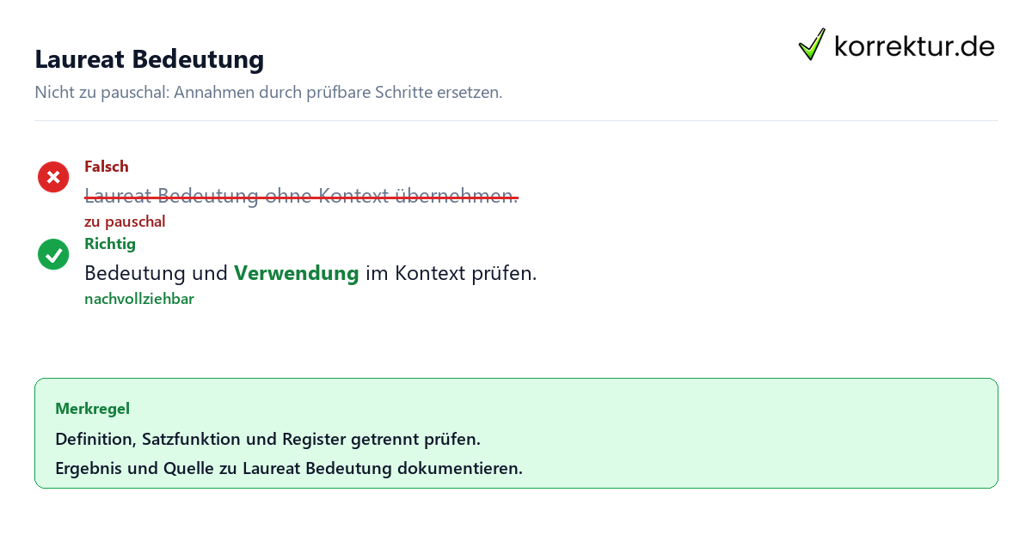1032x541 pixels.
Task: Click the bold green word Verwendung
Action: tap(297, 273)
